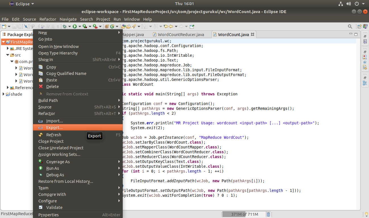369x218 pixels.
Task: Choose Delete in the context menu
Action: tap(78, 87)
